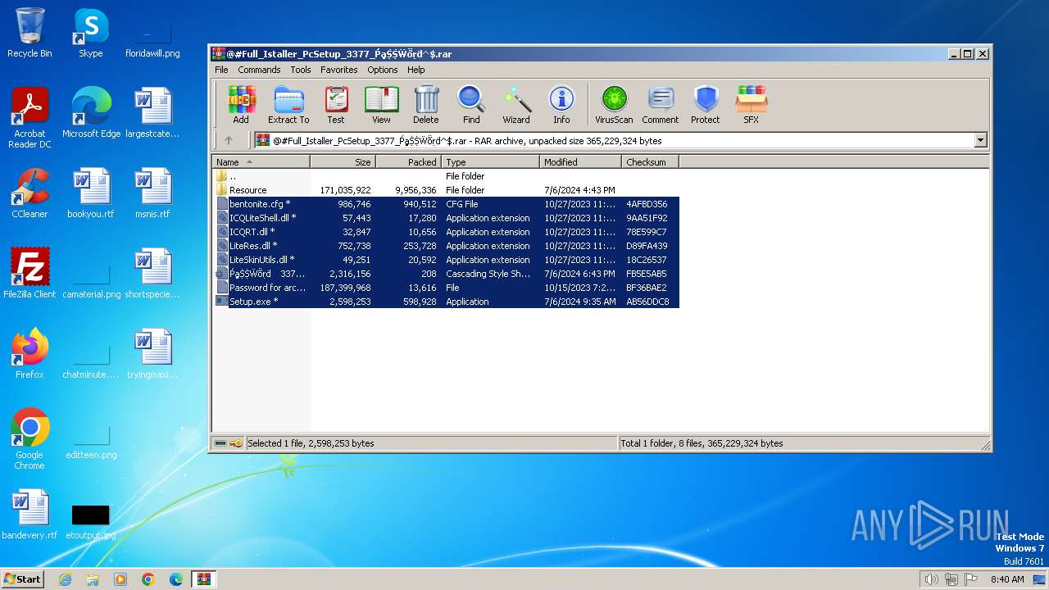1049x590 pixels.
Task: Open Skype desktop shortcut
Action: point(90,33)
